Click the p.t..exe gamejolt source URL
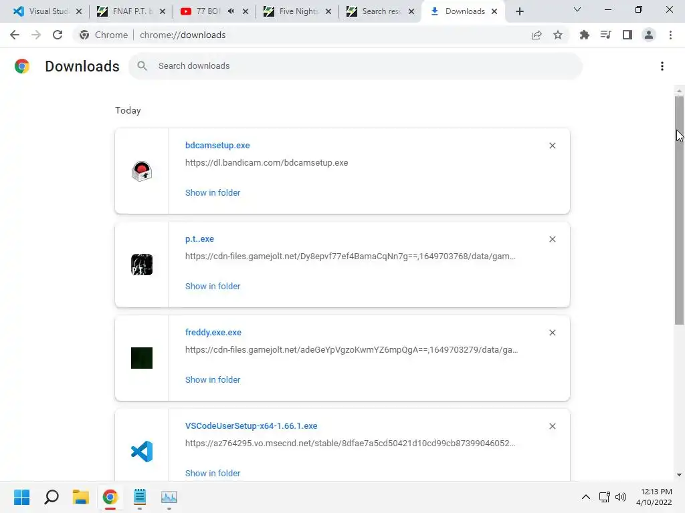Screen dimensions: 685x513 click(351, 256)
